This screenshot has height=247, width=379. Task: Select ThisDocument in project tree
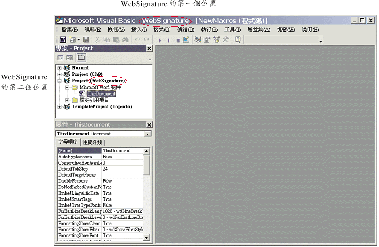101,94
